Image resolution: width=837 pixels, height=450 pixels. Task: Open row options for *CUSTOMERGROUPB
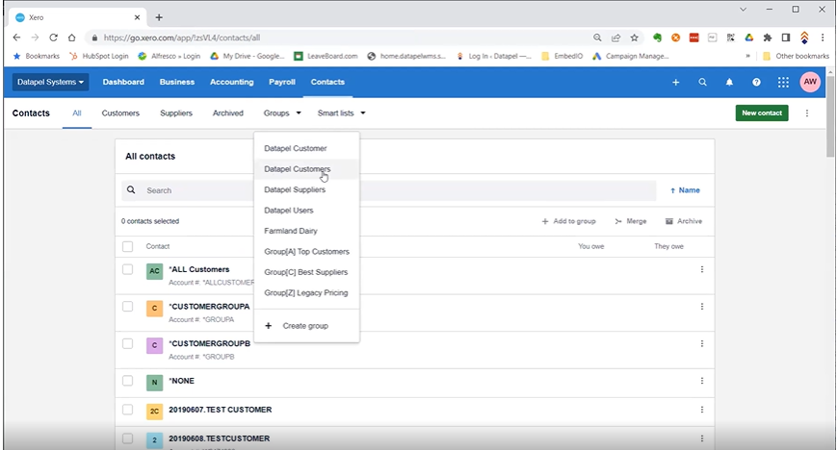point(702,344)
